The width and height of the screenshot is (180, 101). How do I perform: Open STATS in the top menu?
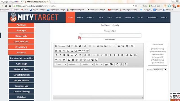click(x=110, y=17)
